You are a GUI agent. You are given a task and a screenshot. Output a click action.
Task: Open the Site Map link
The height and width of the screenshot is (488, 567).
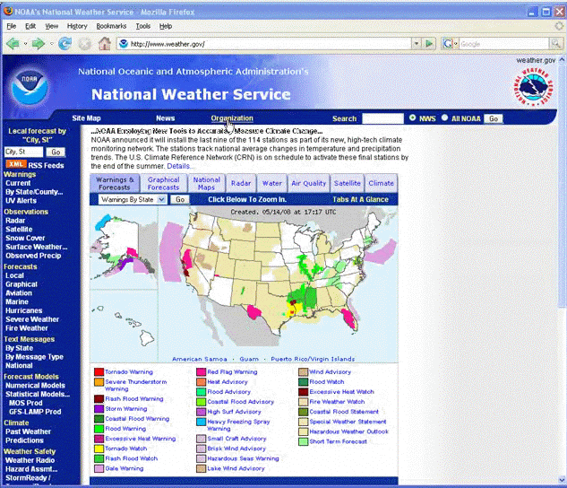click(86, 118)
